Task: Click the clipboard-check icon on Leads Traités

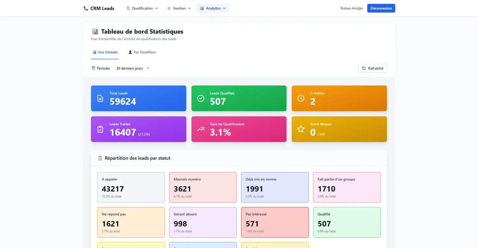Action: click(100, 129)
